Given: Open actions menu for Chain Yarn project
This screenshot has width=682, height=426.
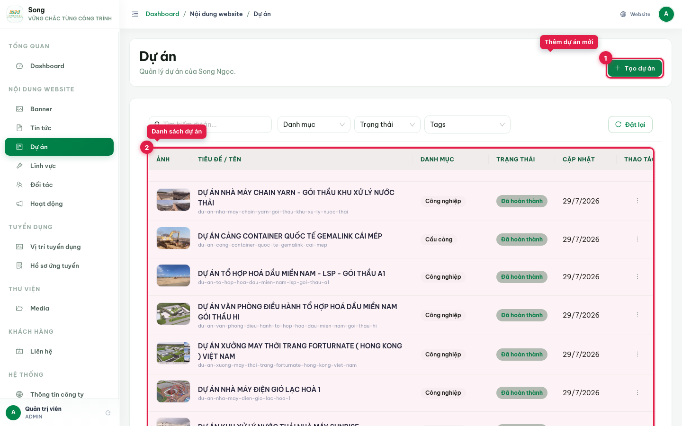Looking at the screenshot, I should click(637, 201).
